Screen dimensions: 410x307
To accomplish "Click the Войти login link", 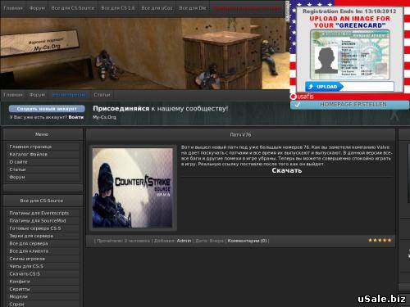I will point(76,117).
